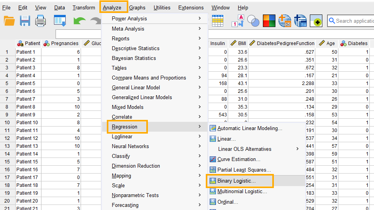Click the Binary Logistic LOG icon
Screen dimensions: 374x210
(213, 181)
